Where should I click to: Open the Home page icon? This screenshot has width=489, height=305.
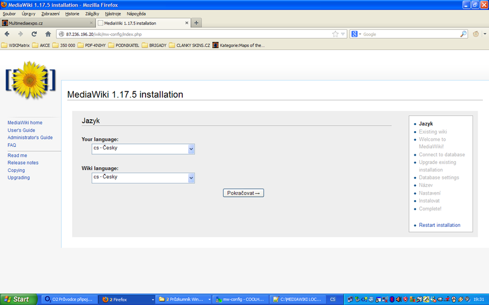point(48,34)
